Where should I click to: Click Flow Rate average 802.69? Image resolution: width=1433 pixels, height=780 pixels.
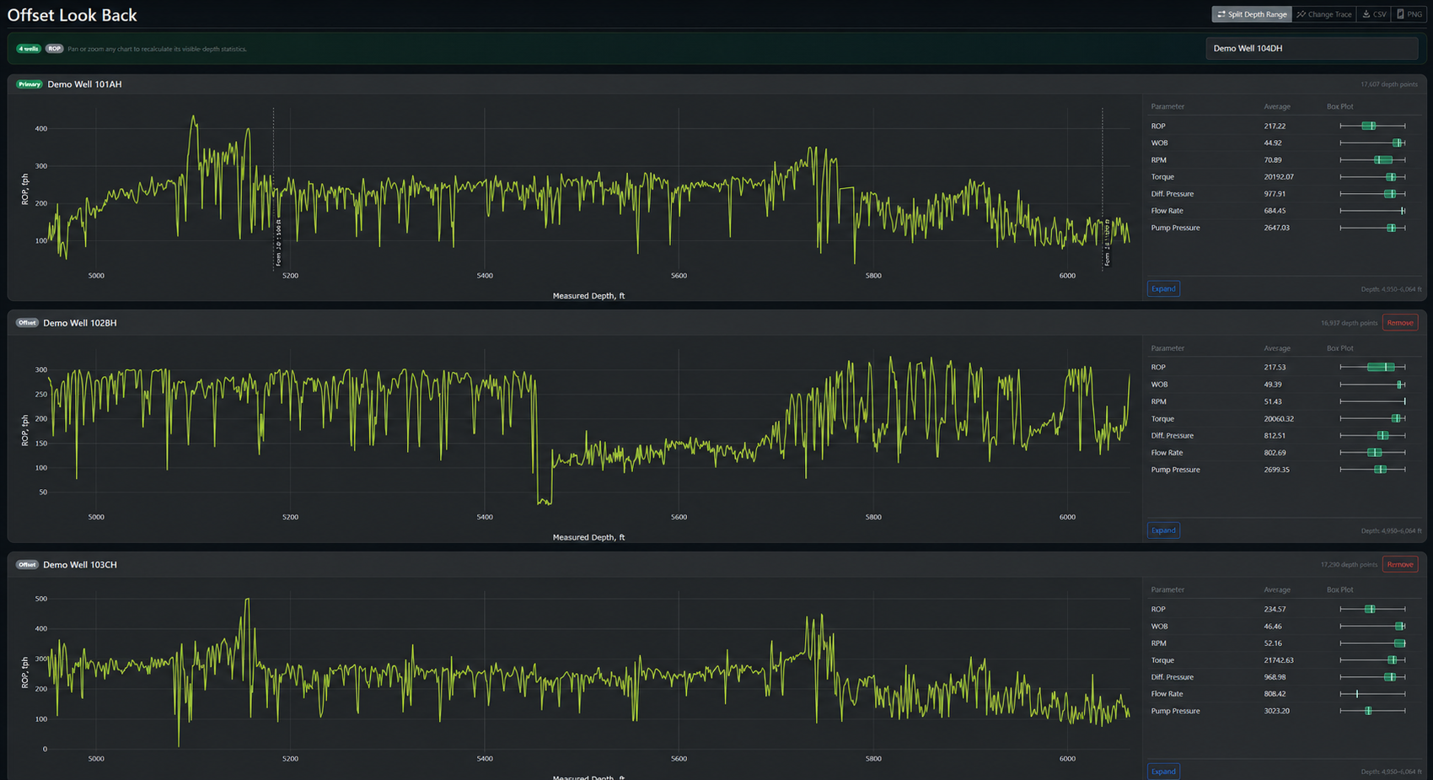coord(1275,452)
